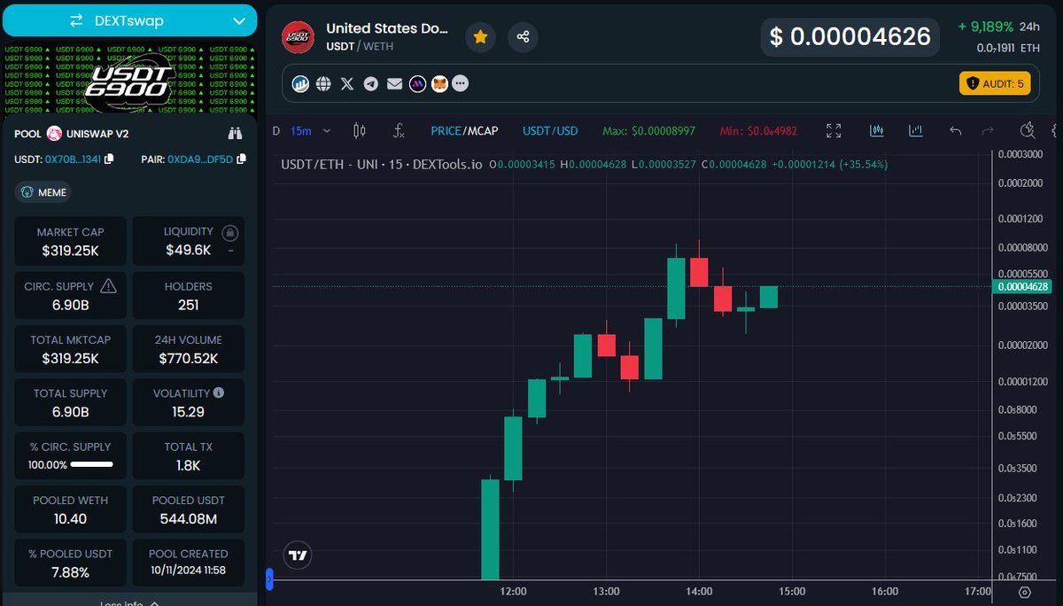
Task: Select the 15m interval
Action: (301, 131)
